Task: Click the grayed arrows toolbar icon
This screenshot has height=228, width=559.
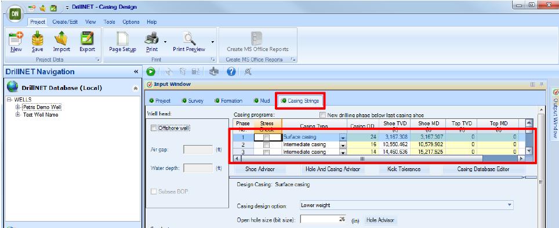Action: 169,72
